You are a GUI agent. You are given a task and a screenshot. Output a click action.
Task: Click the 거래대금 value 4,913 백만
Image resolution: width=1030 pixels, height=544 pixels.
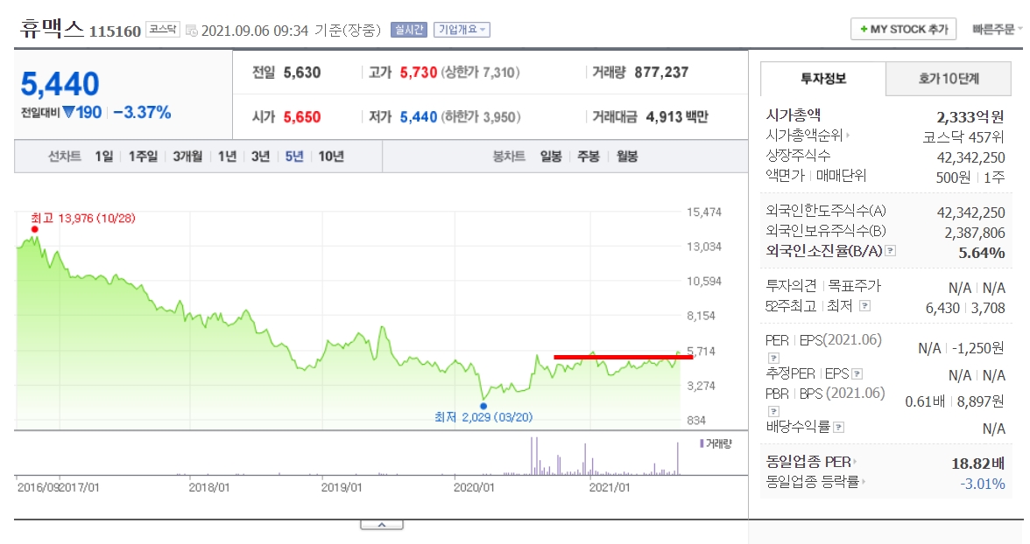tap(677, 117)
